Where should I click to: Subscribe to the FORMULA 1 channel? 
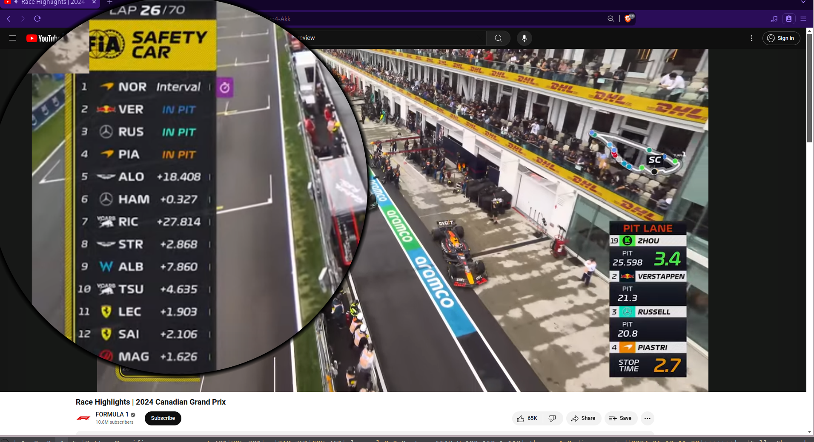click(163, 418)
